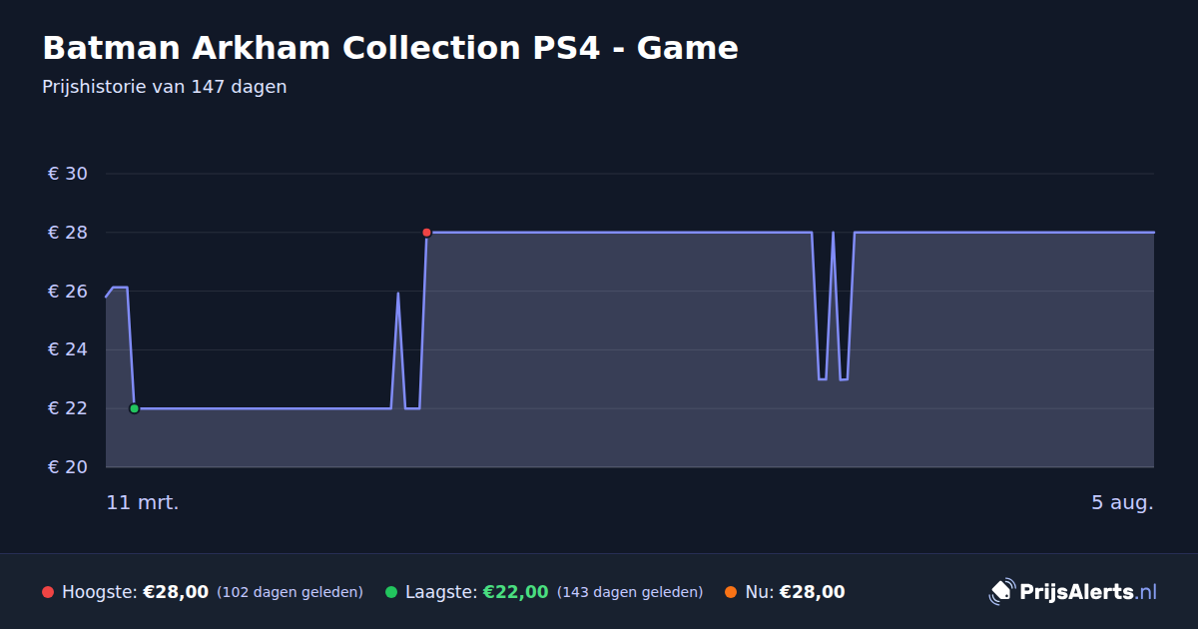Click the € 30 axis label
The image size is (1198, 629).
click(x=68, y=174)
